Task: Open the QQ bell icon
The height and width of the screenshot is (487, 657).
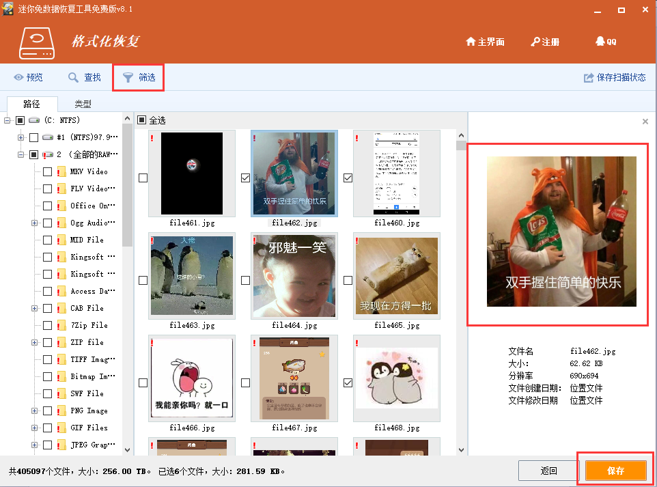Action: [600, 41]
